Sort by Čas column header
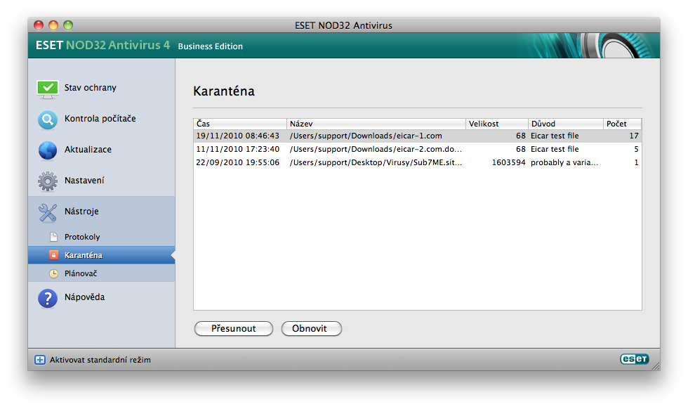 (240, 124)
